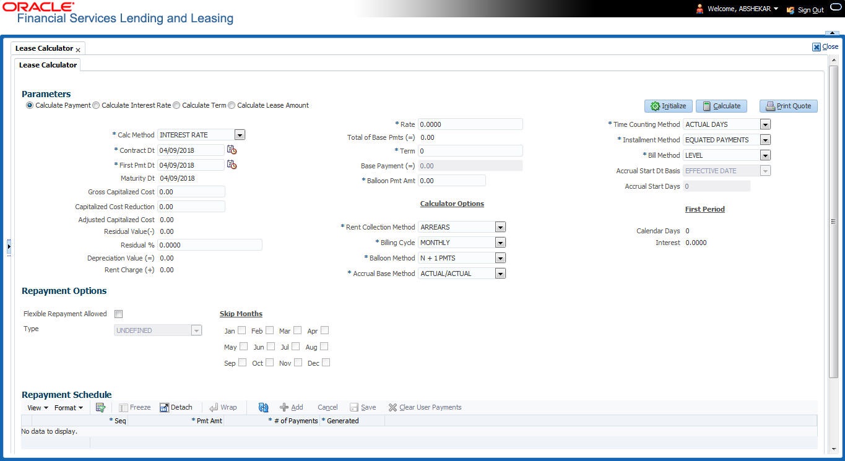Click inside the Rate input field

(x=470, y=124)
